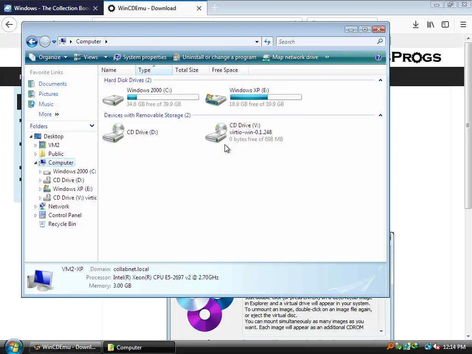Select the CD Drive (D:) icon

coord(113,132)
